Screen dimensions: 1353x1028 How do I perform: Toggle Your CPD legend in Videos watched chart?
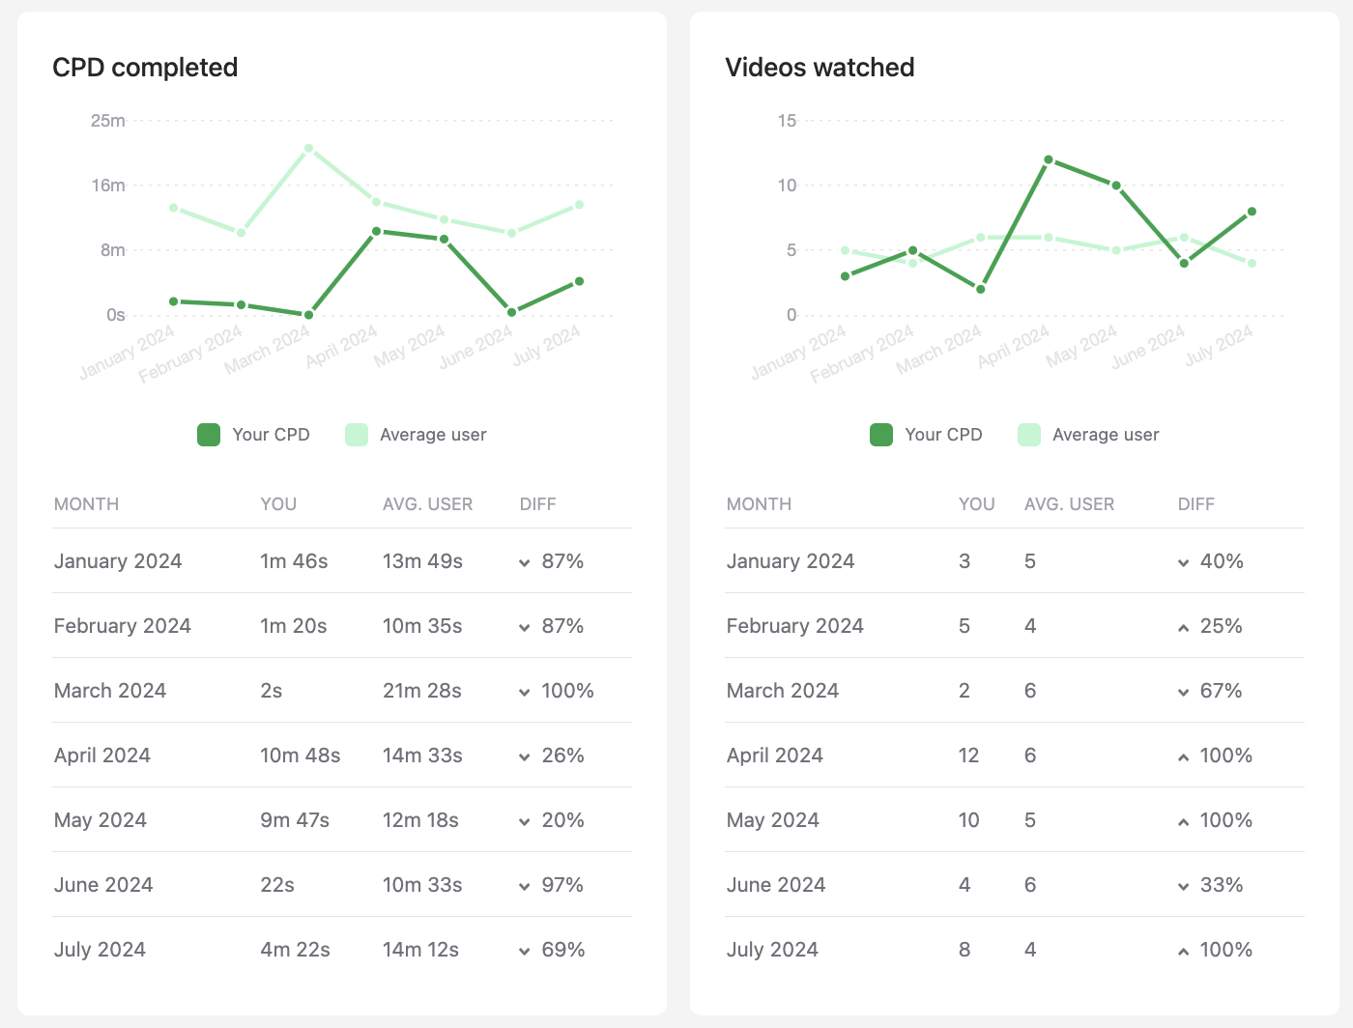pyautogui.click(x=927, y=435)
